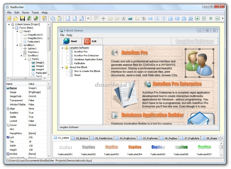Select the checkbox component tool icon
This screenshot has height=169, width=231.
[204, 18]
